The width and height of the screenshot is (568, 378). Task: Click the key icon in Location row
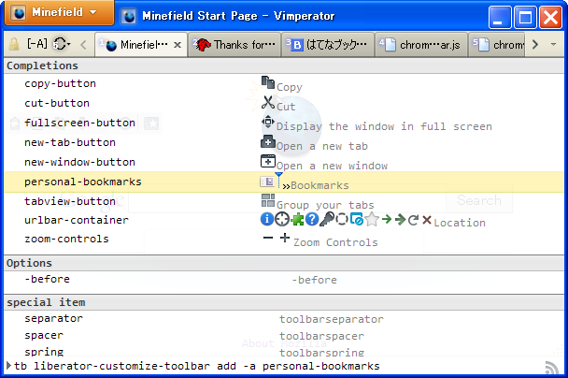tap(327, 219)
